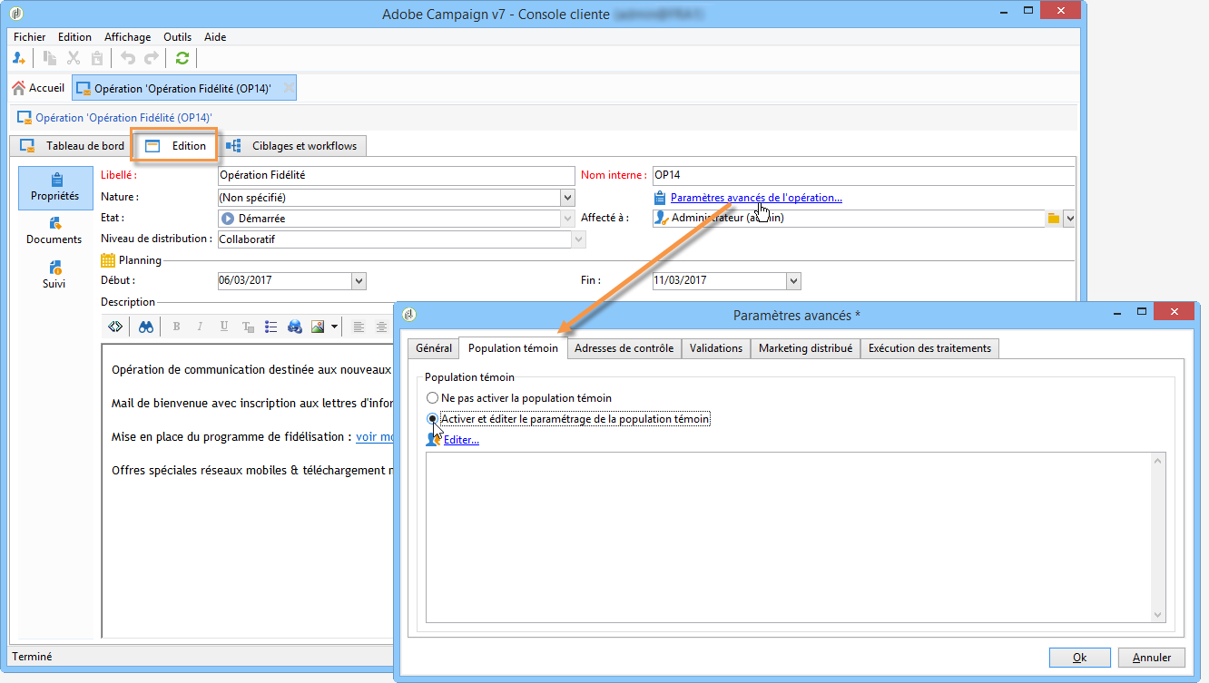Switch to the Général tab in Paramètres avancés
Screen dimensions: 1209x683
point(434,348)
